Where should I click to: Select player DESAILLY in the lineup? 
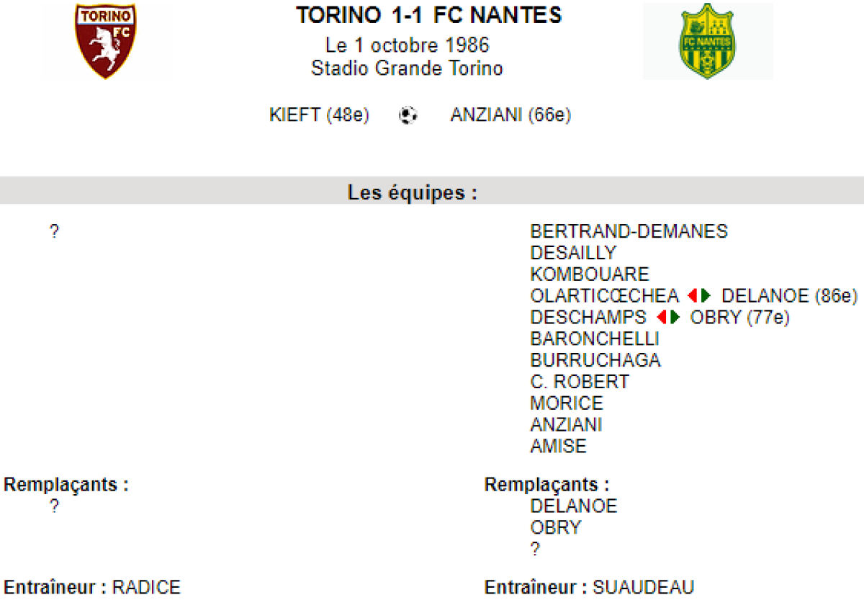click(x=573, y=253)
